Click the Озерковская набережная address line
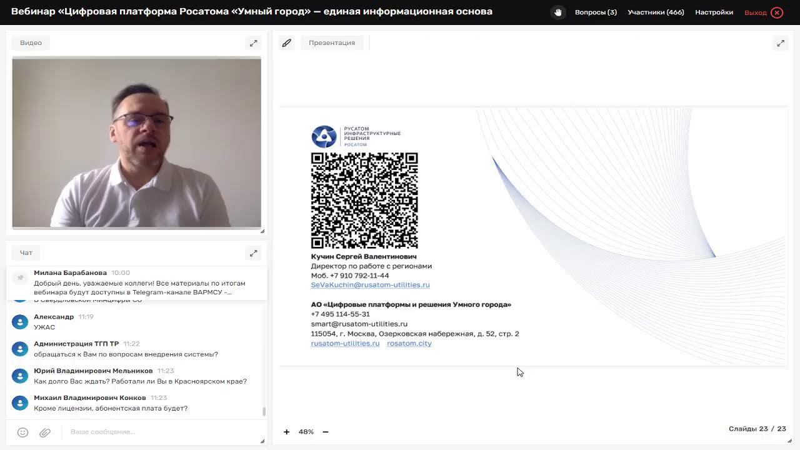This screenshot has height=450, width=800. pos(415,334)
